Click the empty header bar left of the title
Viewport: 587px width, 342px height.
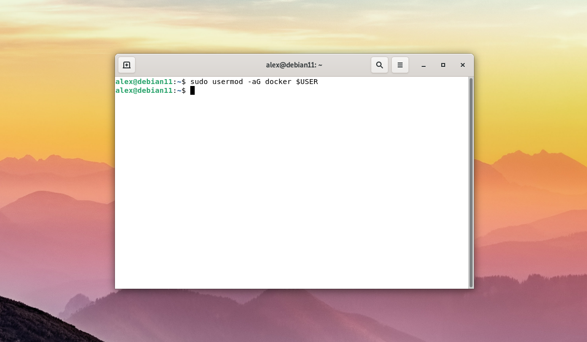click(196, 65)
